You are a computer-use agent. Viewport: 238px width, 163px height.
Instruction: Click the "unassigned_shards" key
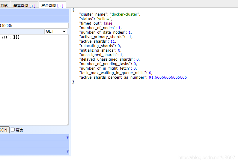point(98,55)
